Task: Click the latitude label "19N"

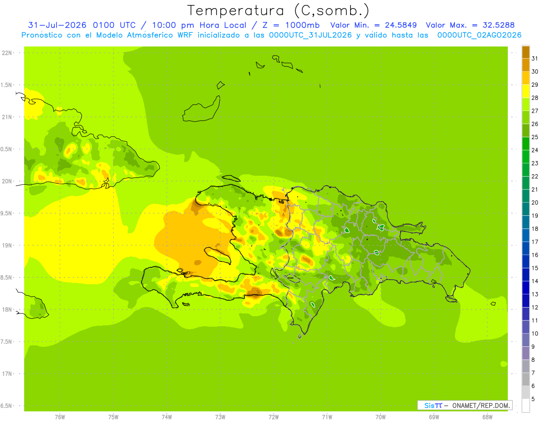Action: 7,245
